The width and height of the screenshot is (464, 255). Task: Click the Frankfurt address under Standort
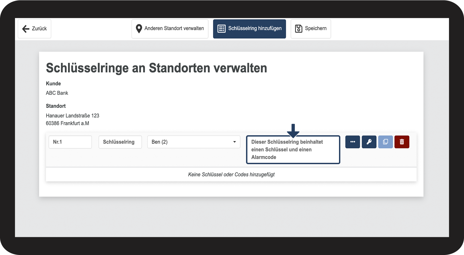point(67,123)
